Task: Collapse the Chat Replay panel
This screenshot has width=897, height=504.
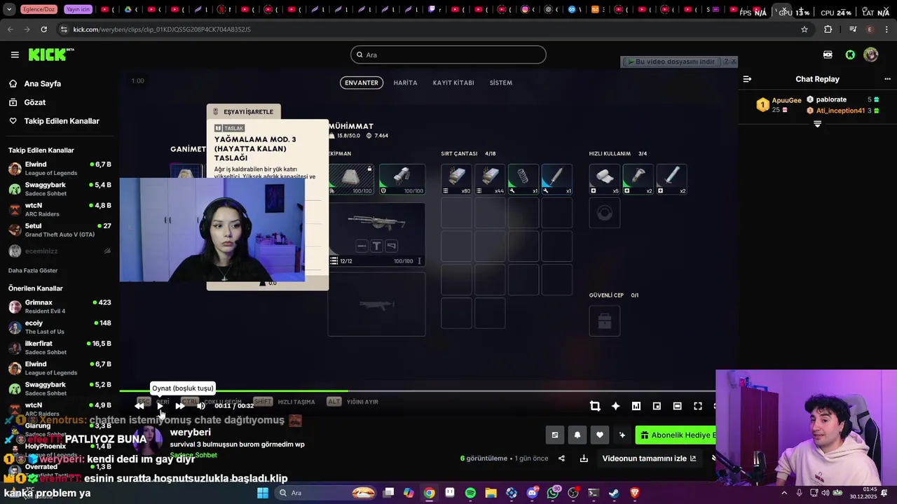Action: [x=747, y=79]
